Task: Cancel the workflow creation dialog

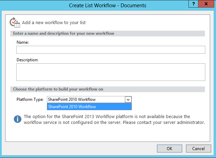Action: pos(198,148)
